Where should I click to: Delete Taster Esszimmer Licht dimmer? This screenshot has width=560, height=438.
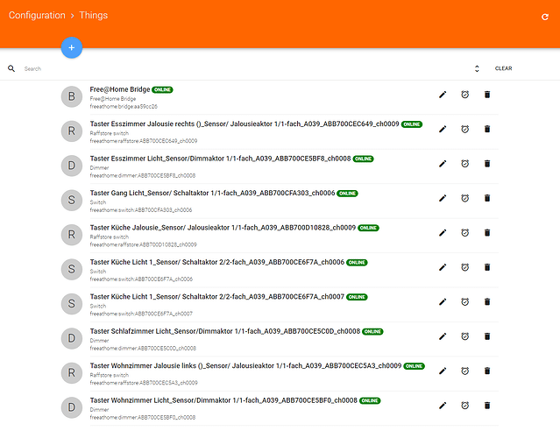pos(487,164)
